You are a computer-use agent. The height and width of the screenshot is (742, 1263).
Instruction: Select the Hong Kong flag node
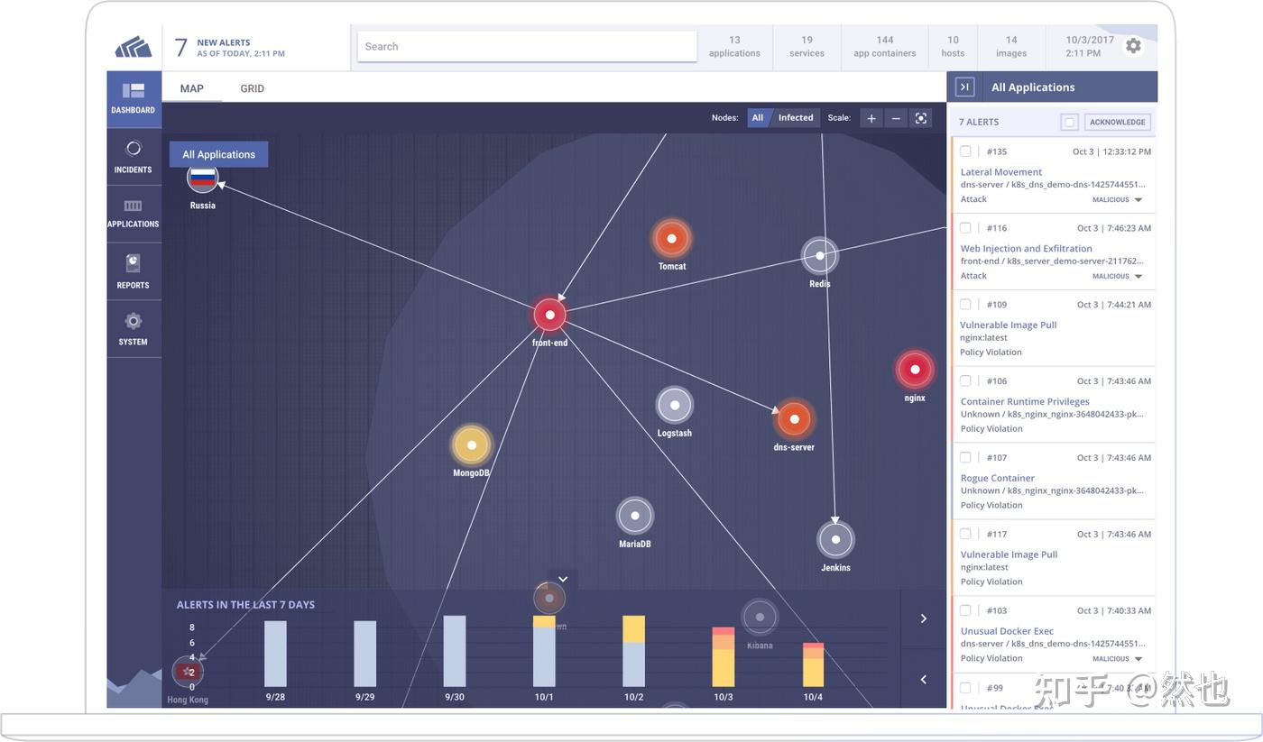click(x=189, y=672)
